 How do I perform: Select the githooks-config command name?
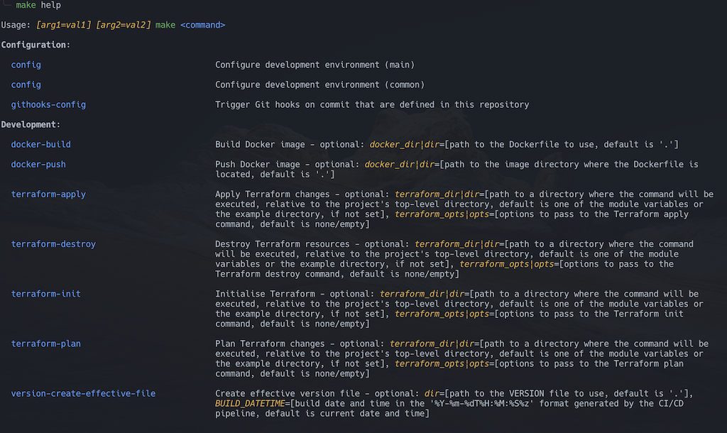(48, 104)
